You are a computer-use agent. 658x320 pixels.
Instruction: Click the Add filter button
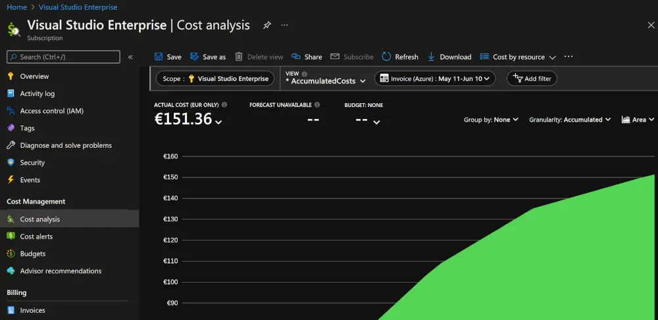(532, 78)
